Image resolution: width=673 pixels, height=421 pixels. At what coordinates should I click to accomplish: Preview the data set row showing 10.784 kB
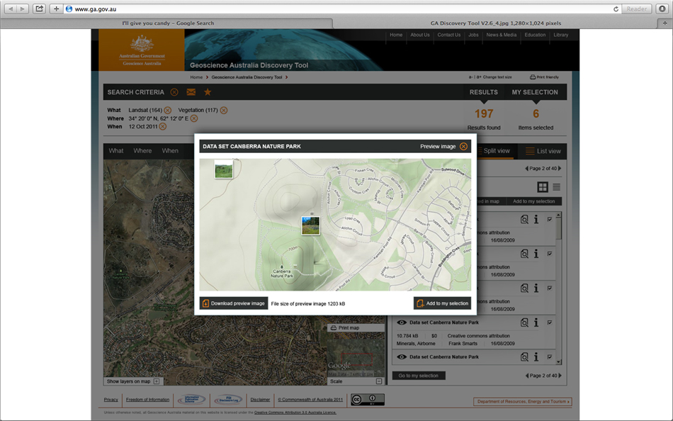click(524, 322)
